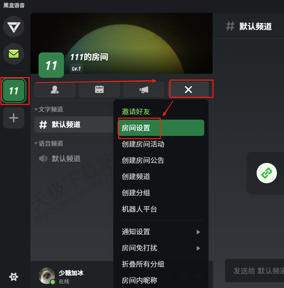Select 房间设置 in the menu
Viewport: 284px width, 288px height.
click(x=161, y=128)
